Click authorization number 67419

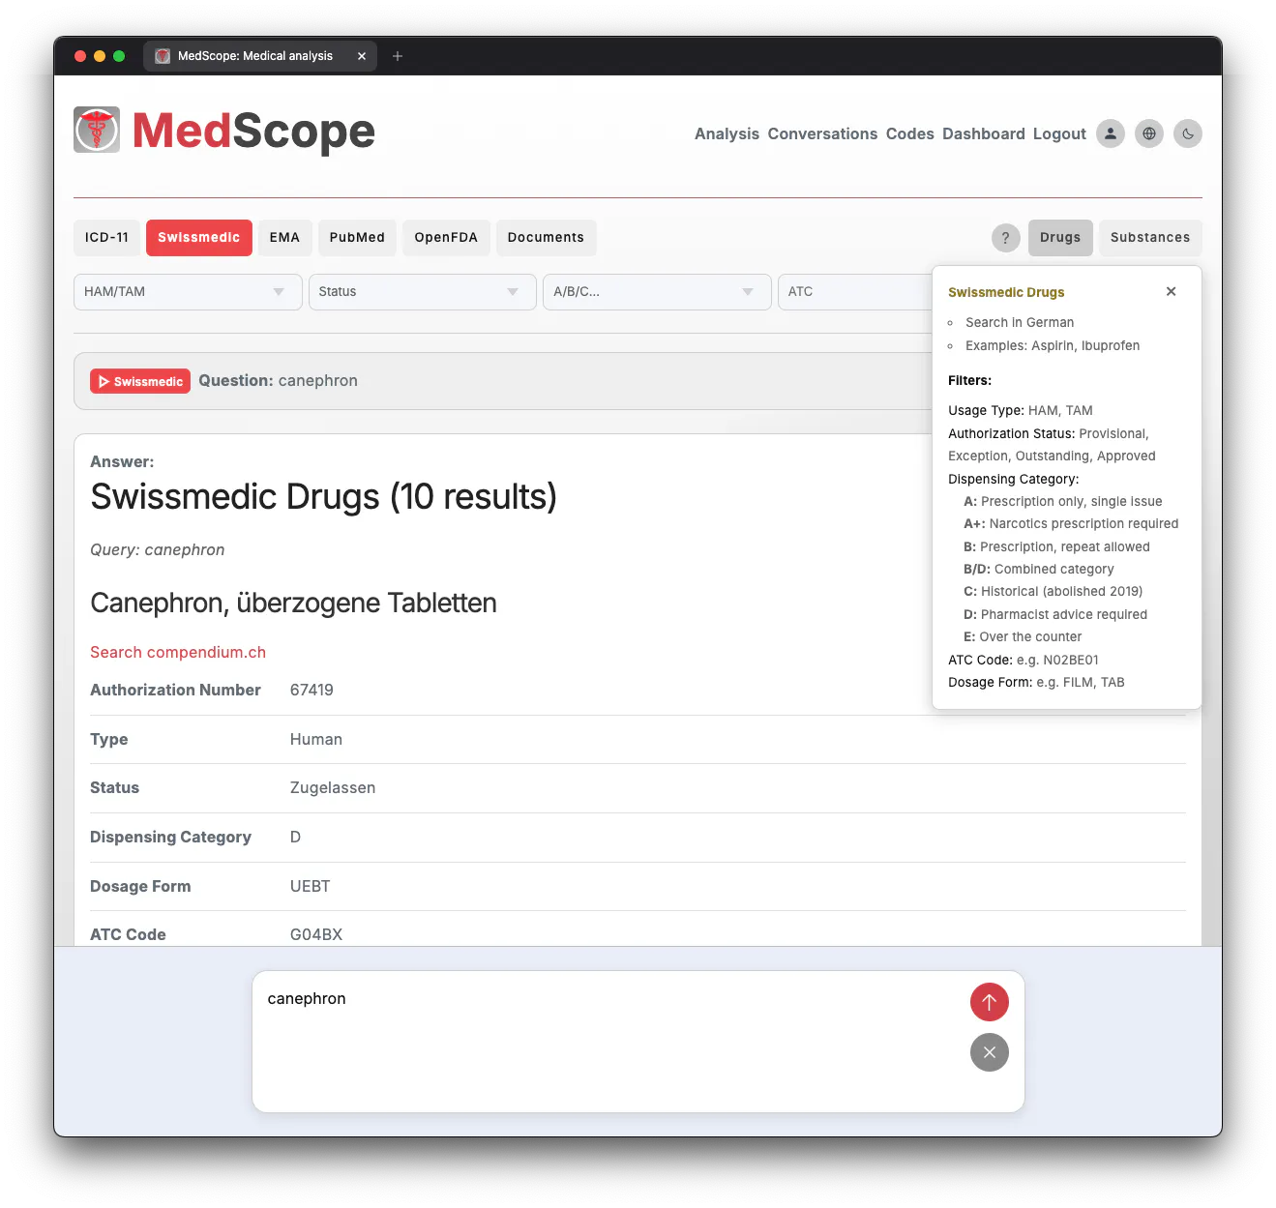pos(312,691)
